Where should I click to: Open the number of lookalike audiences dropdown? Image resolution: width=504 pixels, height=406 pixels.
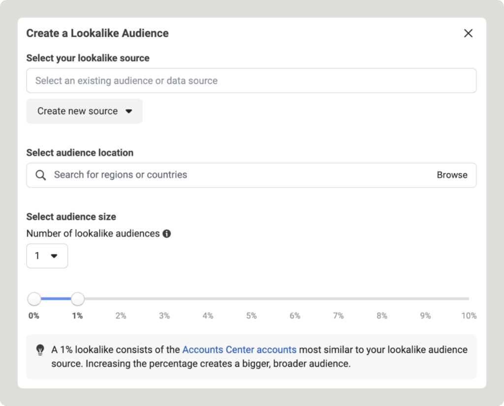click(47, 256)
